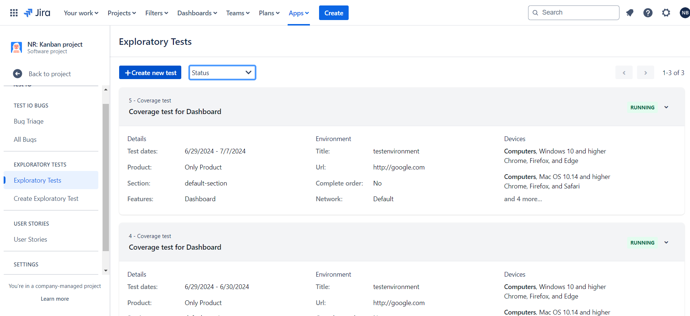
Task: Click the SETTINGS section heading
Action: pos(26,265)
